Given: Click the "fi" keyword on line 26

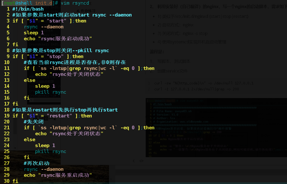Looking at the screenshot, I should click(x=27, y=157).
